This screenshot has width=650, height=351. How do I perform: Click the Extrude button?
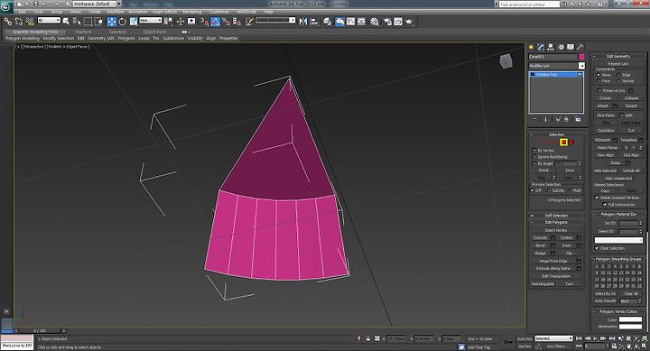[540, 238]
